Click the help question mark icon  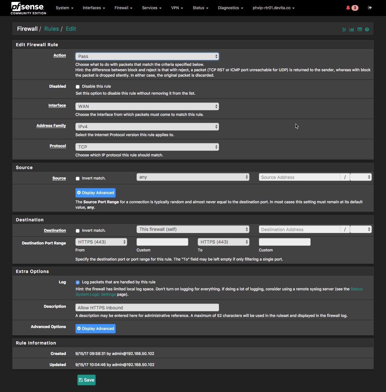[367, 29]
